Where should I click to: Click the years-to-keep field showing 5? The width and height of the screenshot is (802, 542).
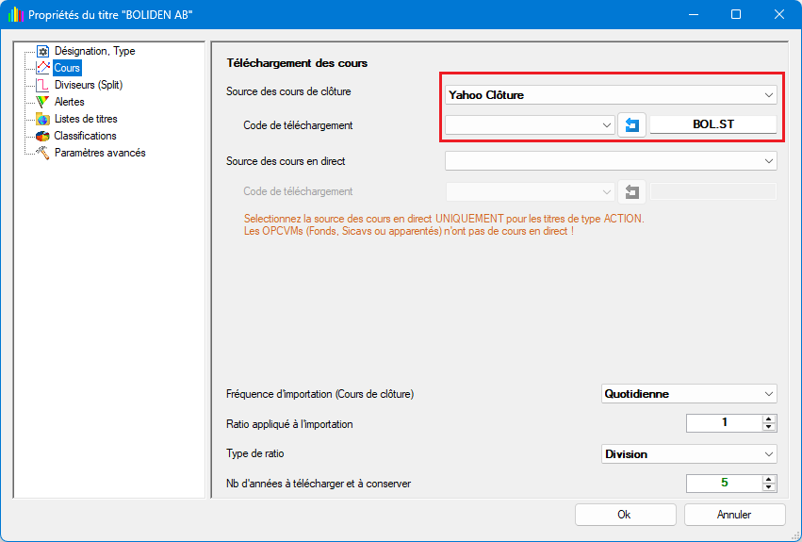[725, 484]
